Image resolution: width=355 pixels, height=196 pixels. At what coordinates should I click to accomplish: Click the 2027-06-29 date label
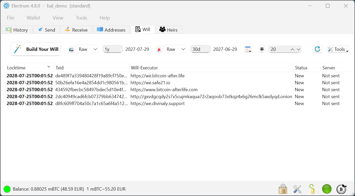[x=225, y=49]
